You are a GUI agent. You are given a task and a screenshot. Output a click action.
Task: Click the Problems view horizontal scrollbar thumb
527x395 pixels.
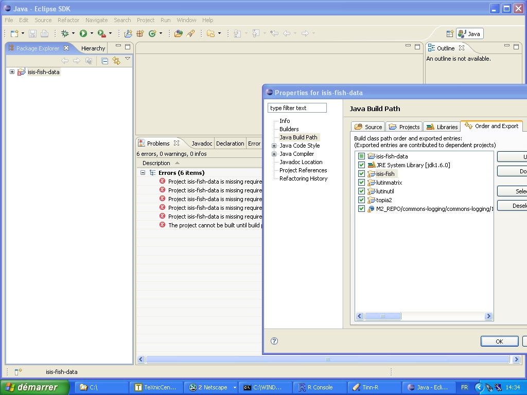[x=328, y=360]
